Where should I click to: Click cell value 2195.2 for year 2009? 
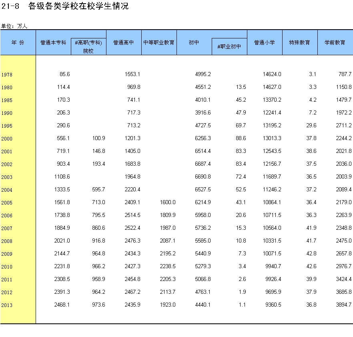tap(168, 253)
